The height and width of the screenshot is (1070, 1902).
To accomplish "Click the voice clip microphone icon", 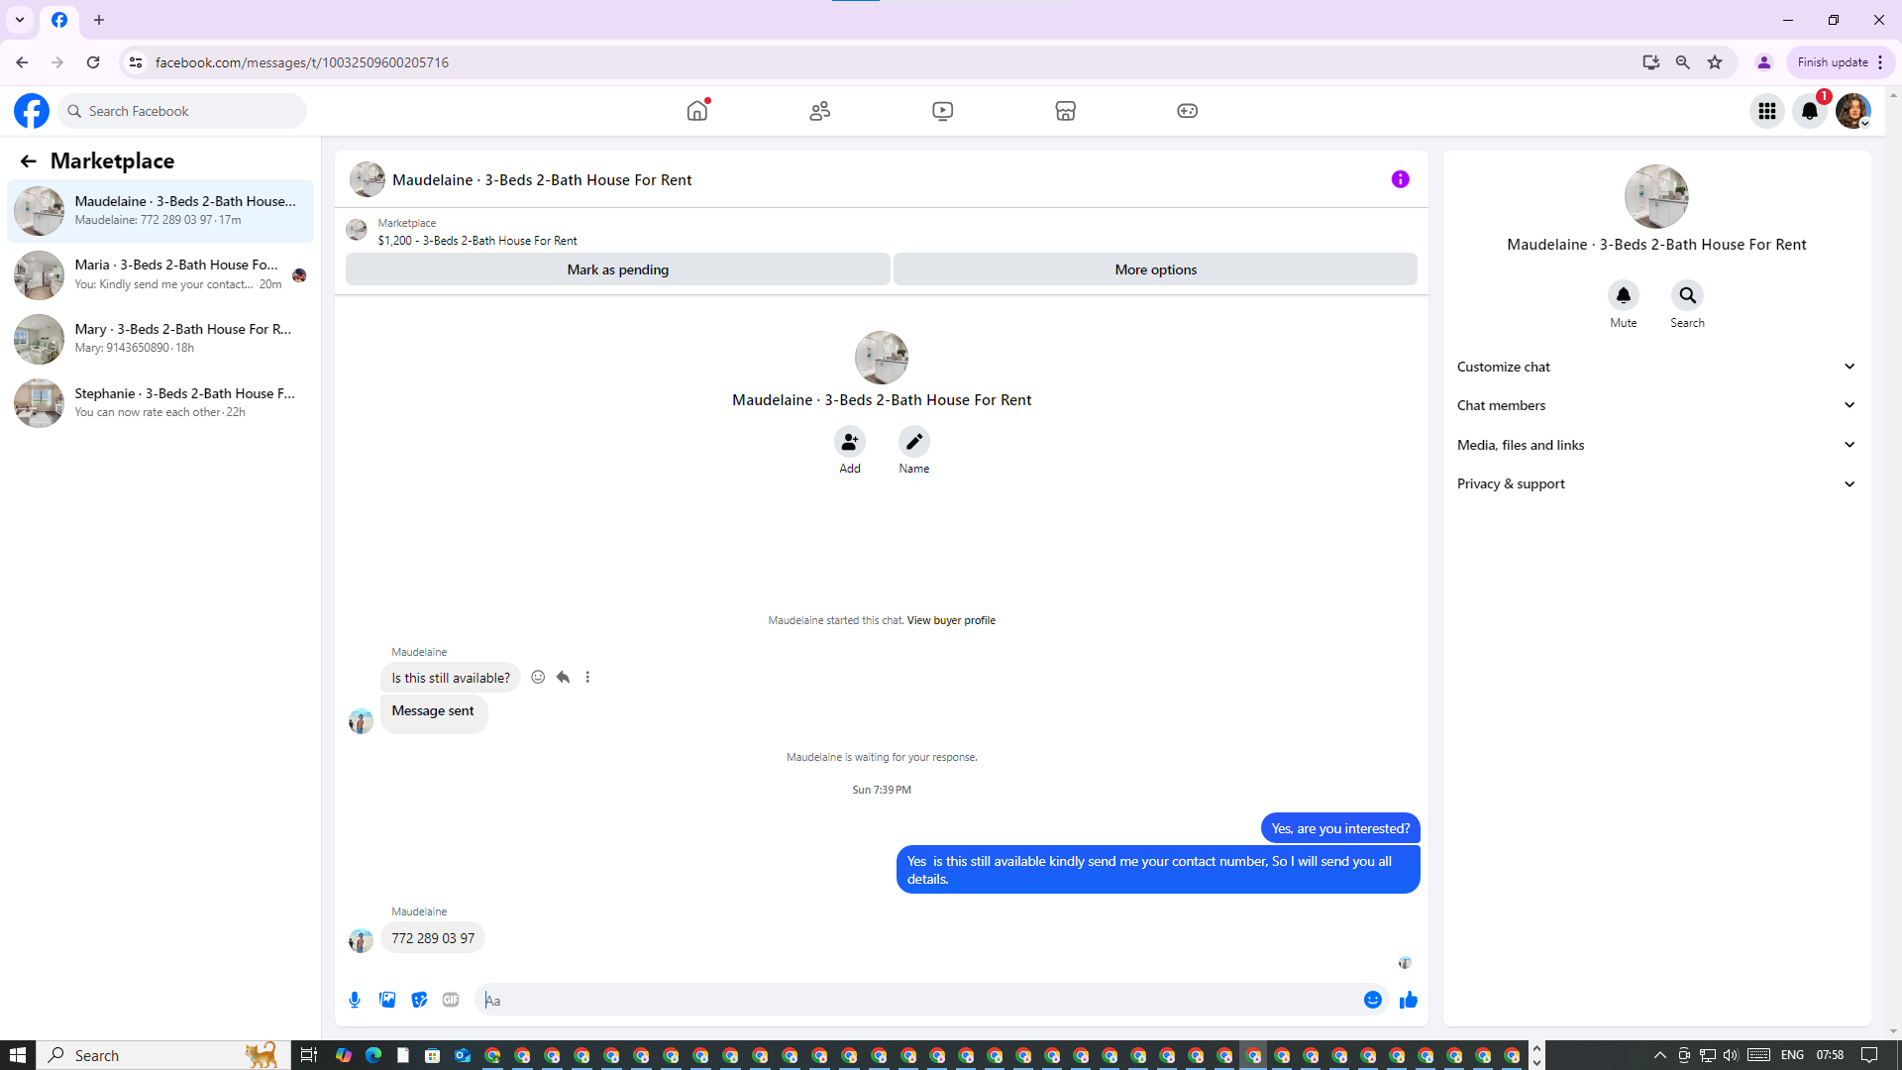I will click(355, 1000).
